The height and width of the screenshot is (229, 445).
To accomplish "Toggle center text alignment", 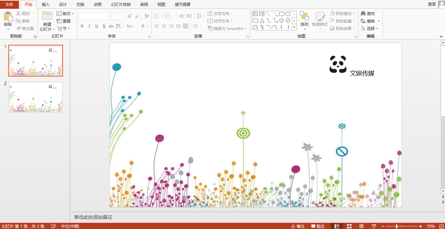I will pos(164,26).
